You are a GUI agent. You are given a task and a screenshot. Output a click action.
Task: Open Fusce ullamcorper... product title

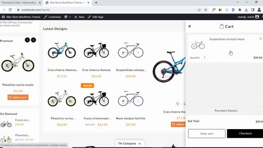tap(97, 118)
